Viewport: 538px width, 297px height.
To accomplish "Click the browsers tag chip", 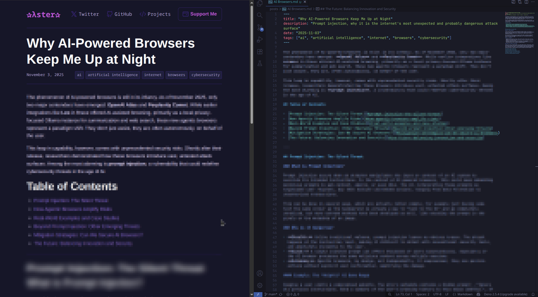I will pos(177,75).
